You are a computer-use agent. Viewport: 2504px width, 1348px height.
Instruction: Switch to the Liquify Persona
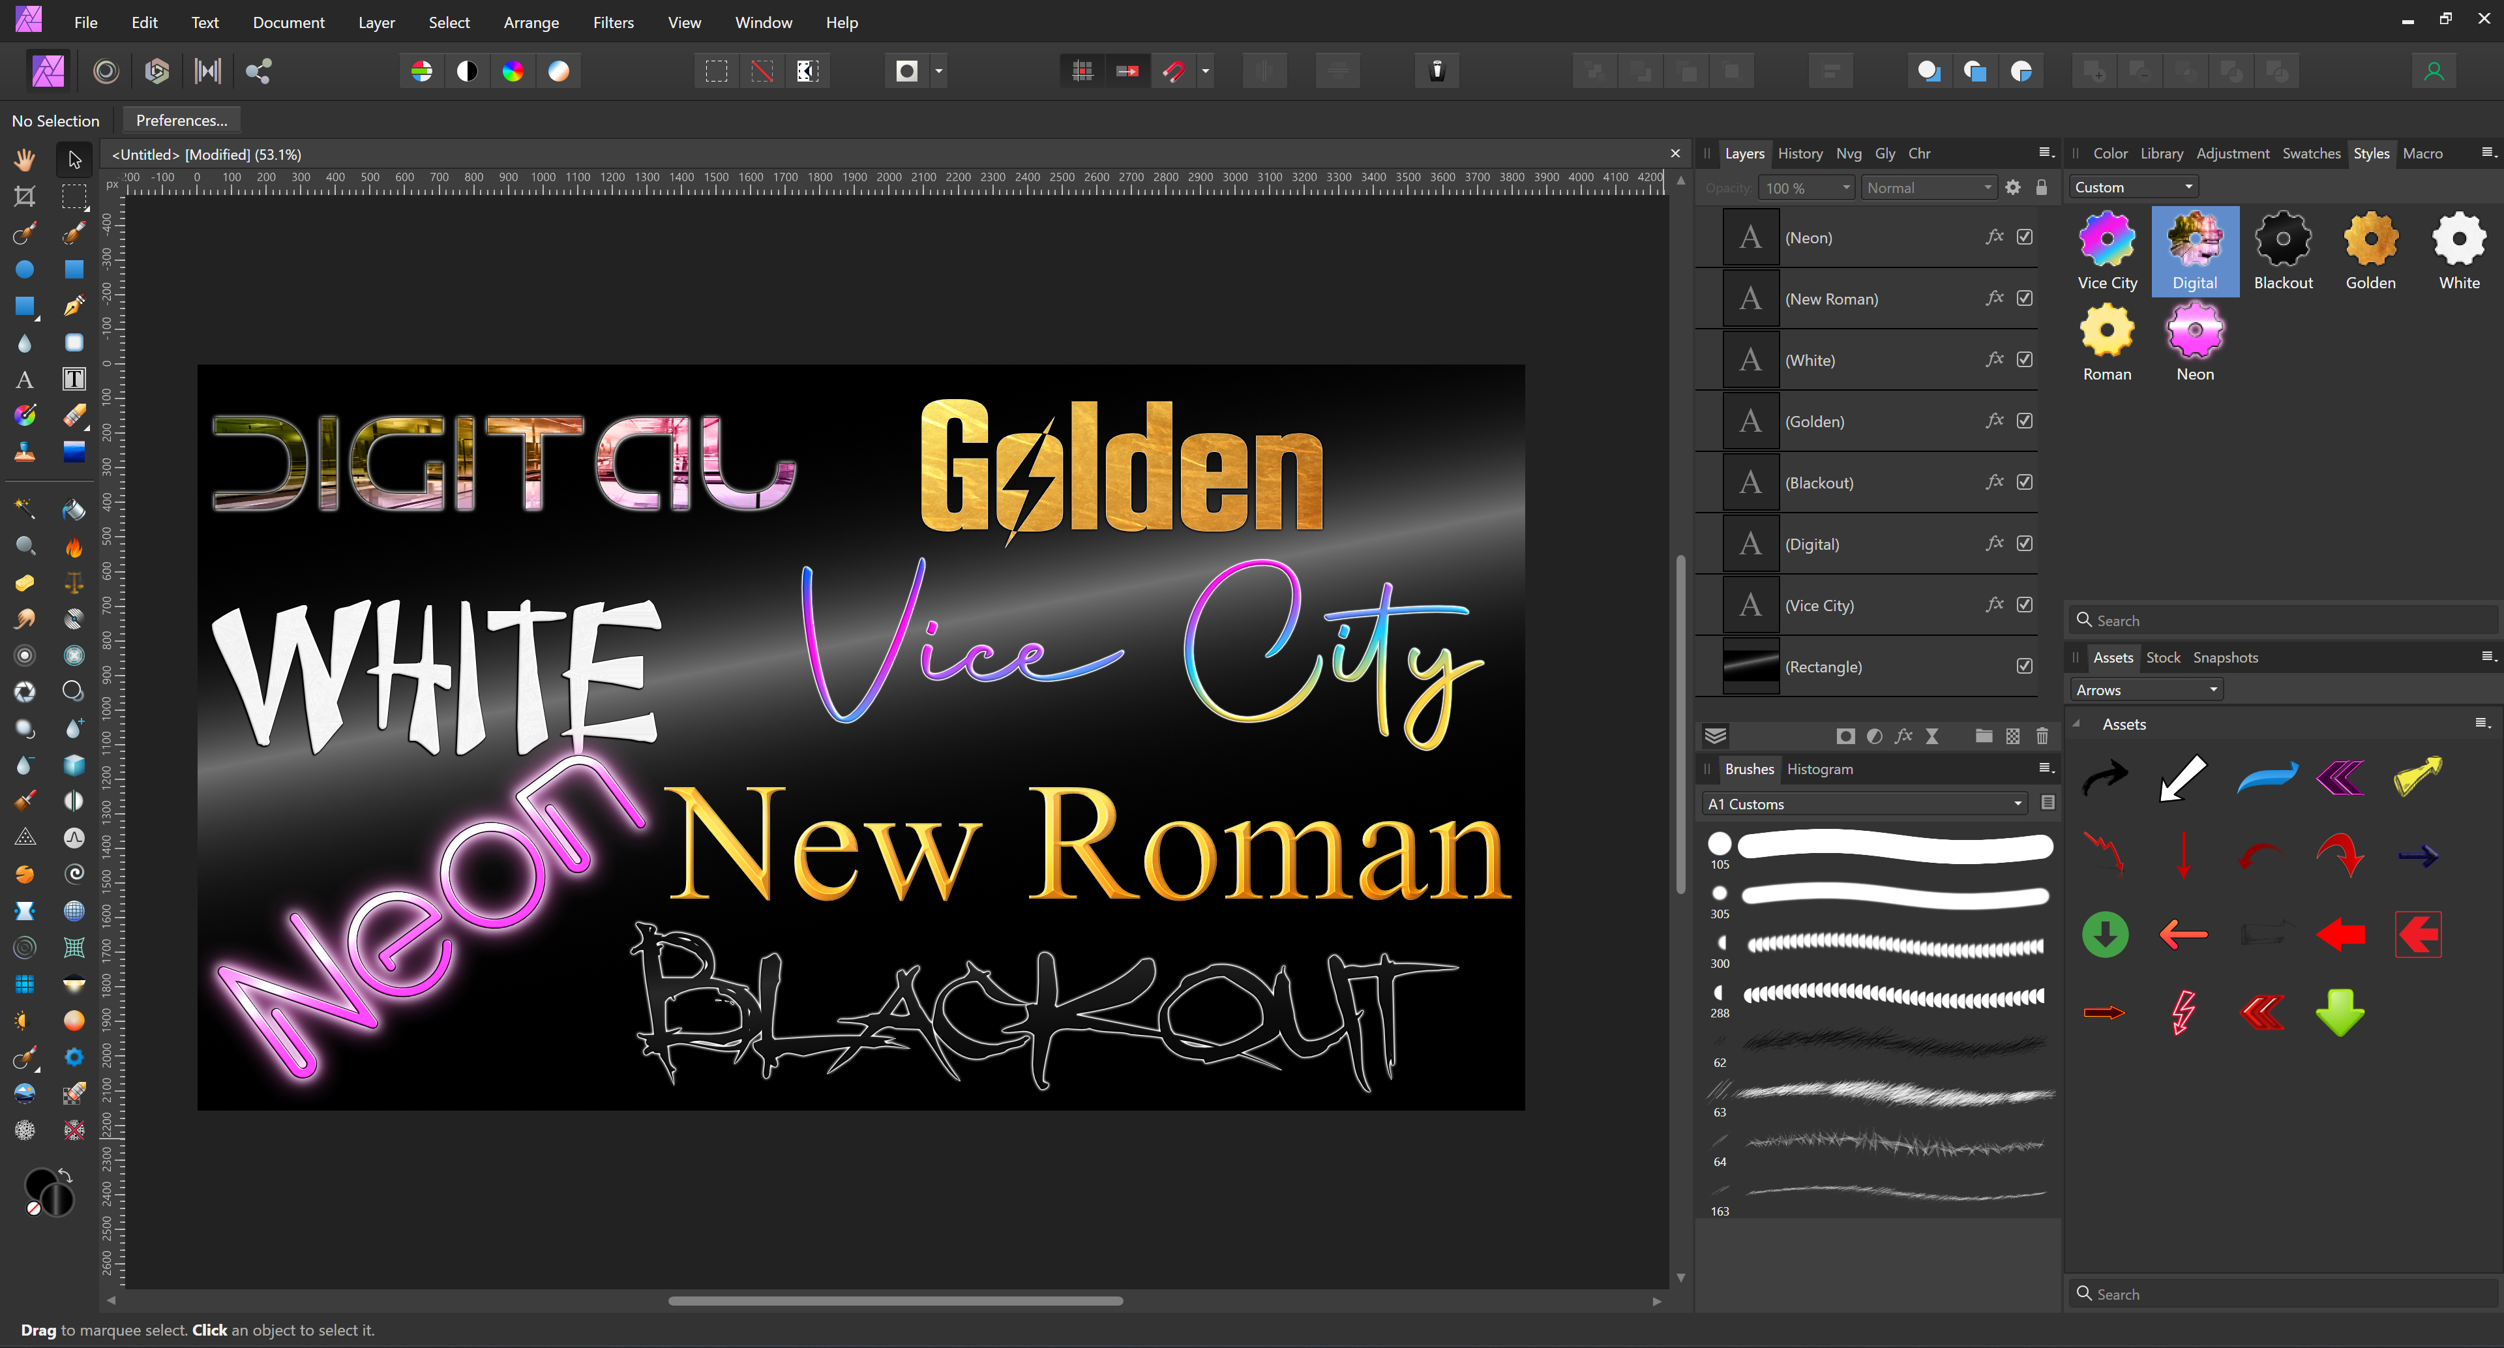[x=106, y=71]
